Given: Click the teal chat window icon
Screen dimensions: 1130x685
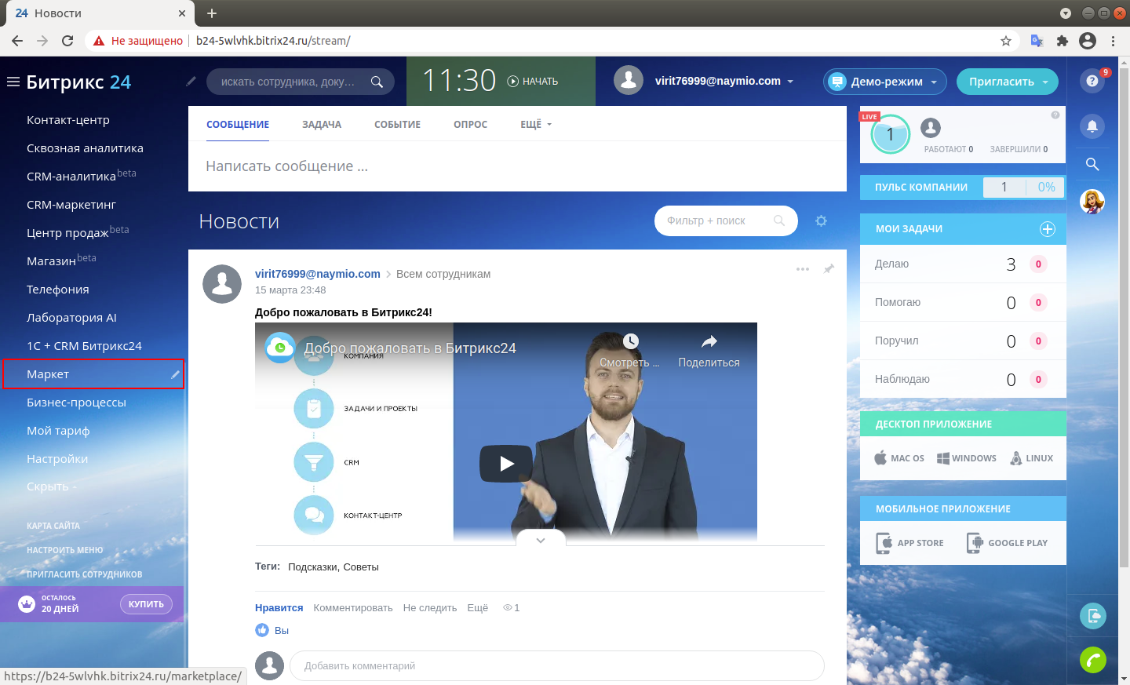Looking at the screenshot, I should pyautogui.click(x=1093, y=615).
